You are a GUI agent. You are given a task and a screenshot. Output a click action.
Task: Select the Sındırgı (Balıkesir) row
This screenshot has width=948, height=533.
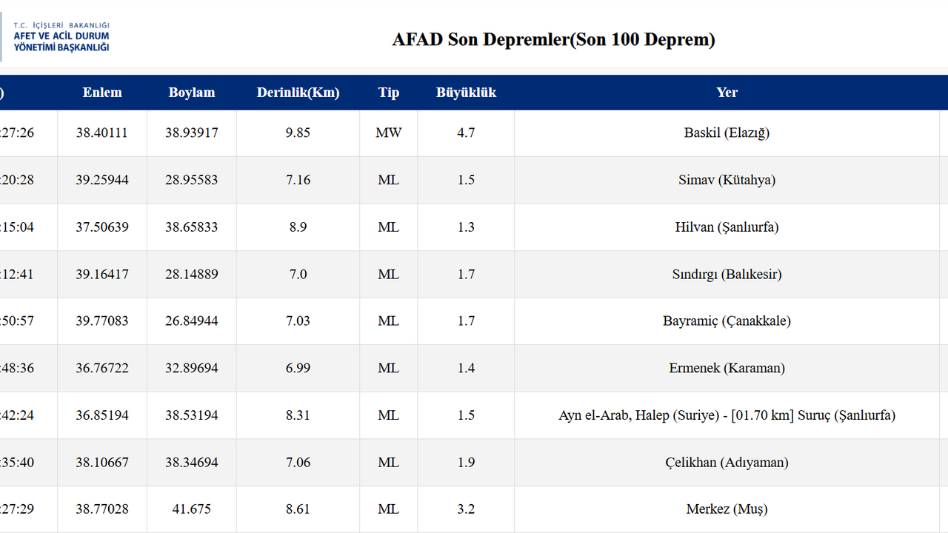[x=727, y=274]
